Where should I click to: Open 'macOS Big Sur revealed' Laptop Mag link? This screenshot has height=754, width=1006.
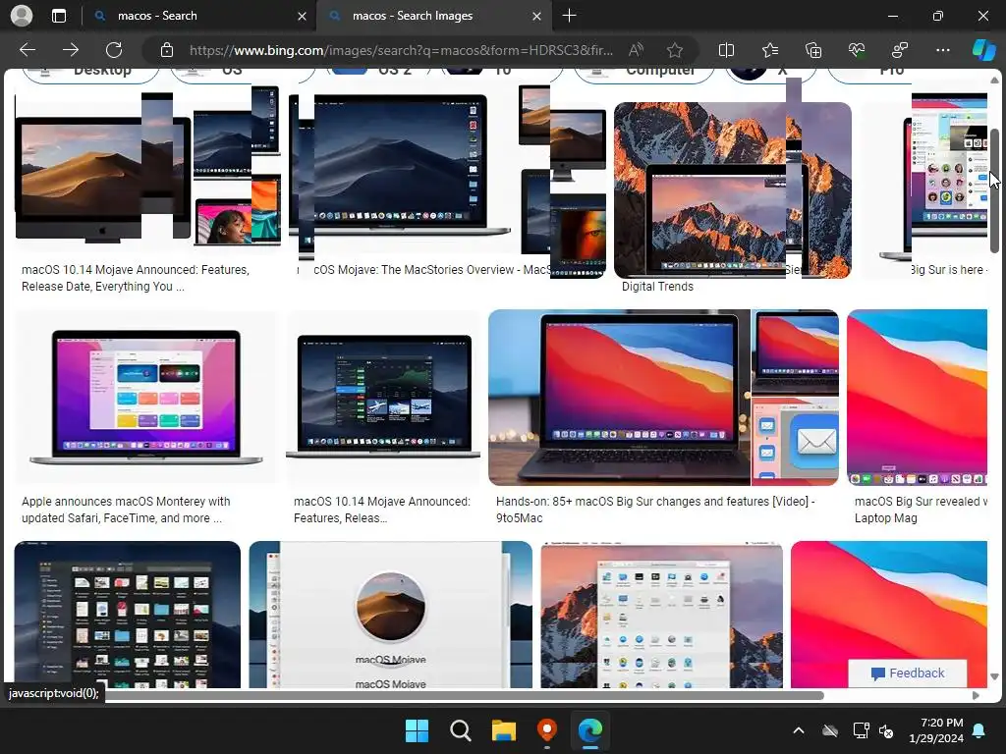pyautogui.click(x=921, y=510)
